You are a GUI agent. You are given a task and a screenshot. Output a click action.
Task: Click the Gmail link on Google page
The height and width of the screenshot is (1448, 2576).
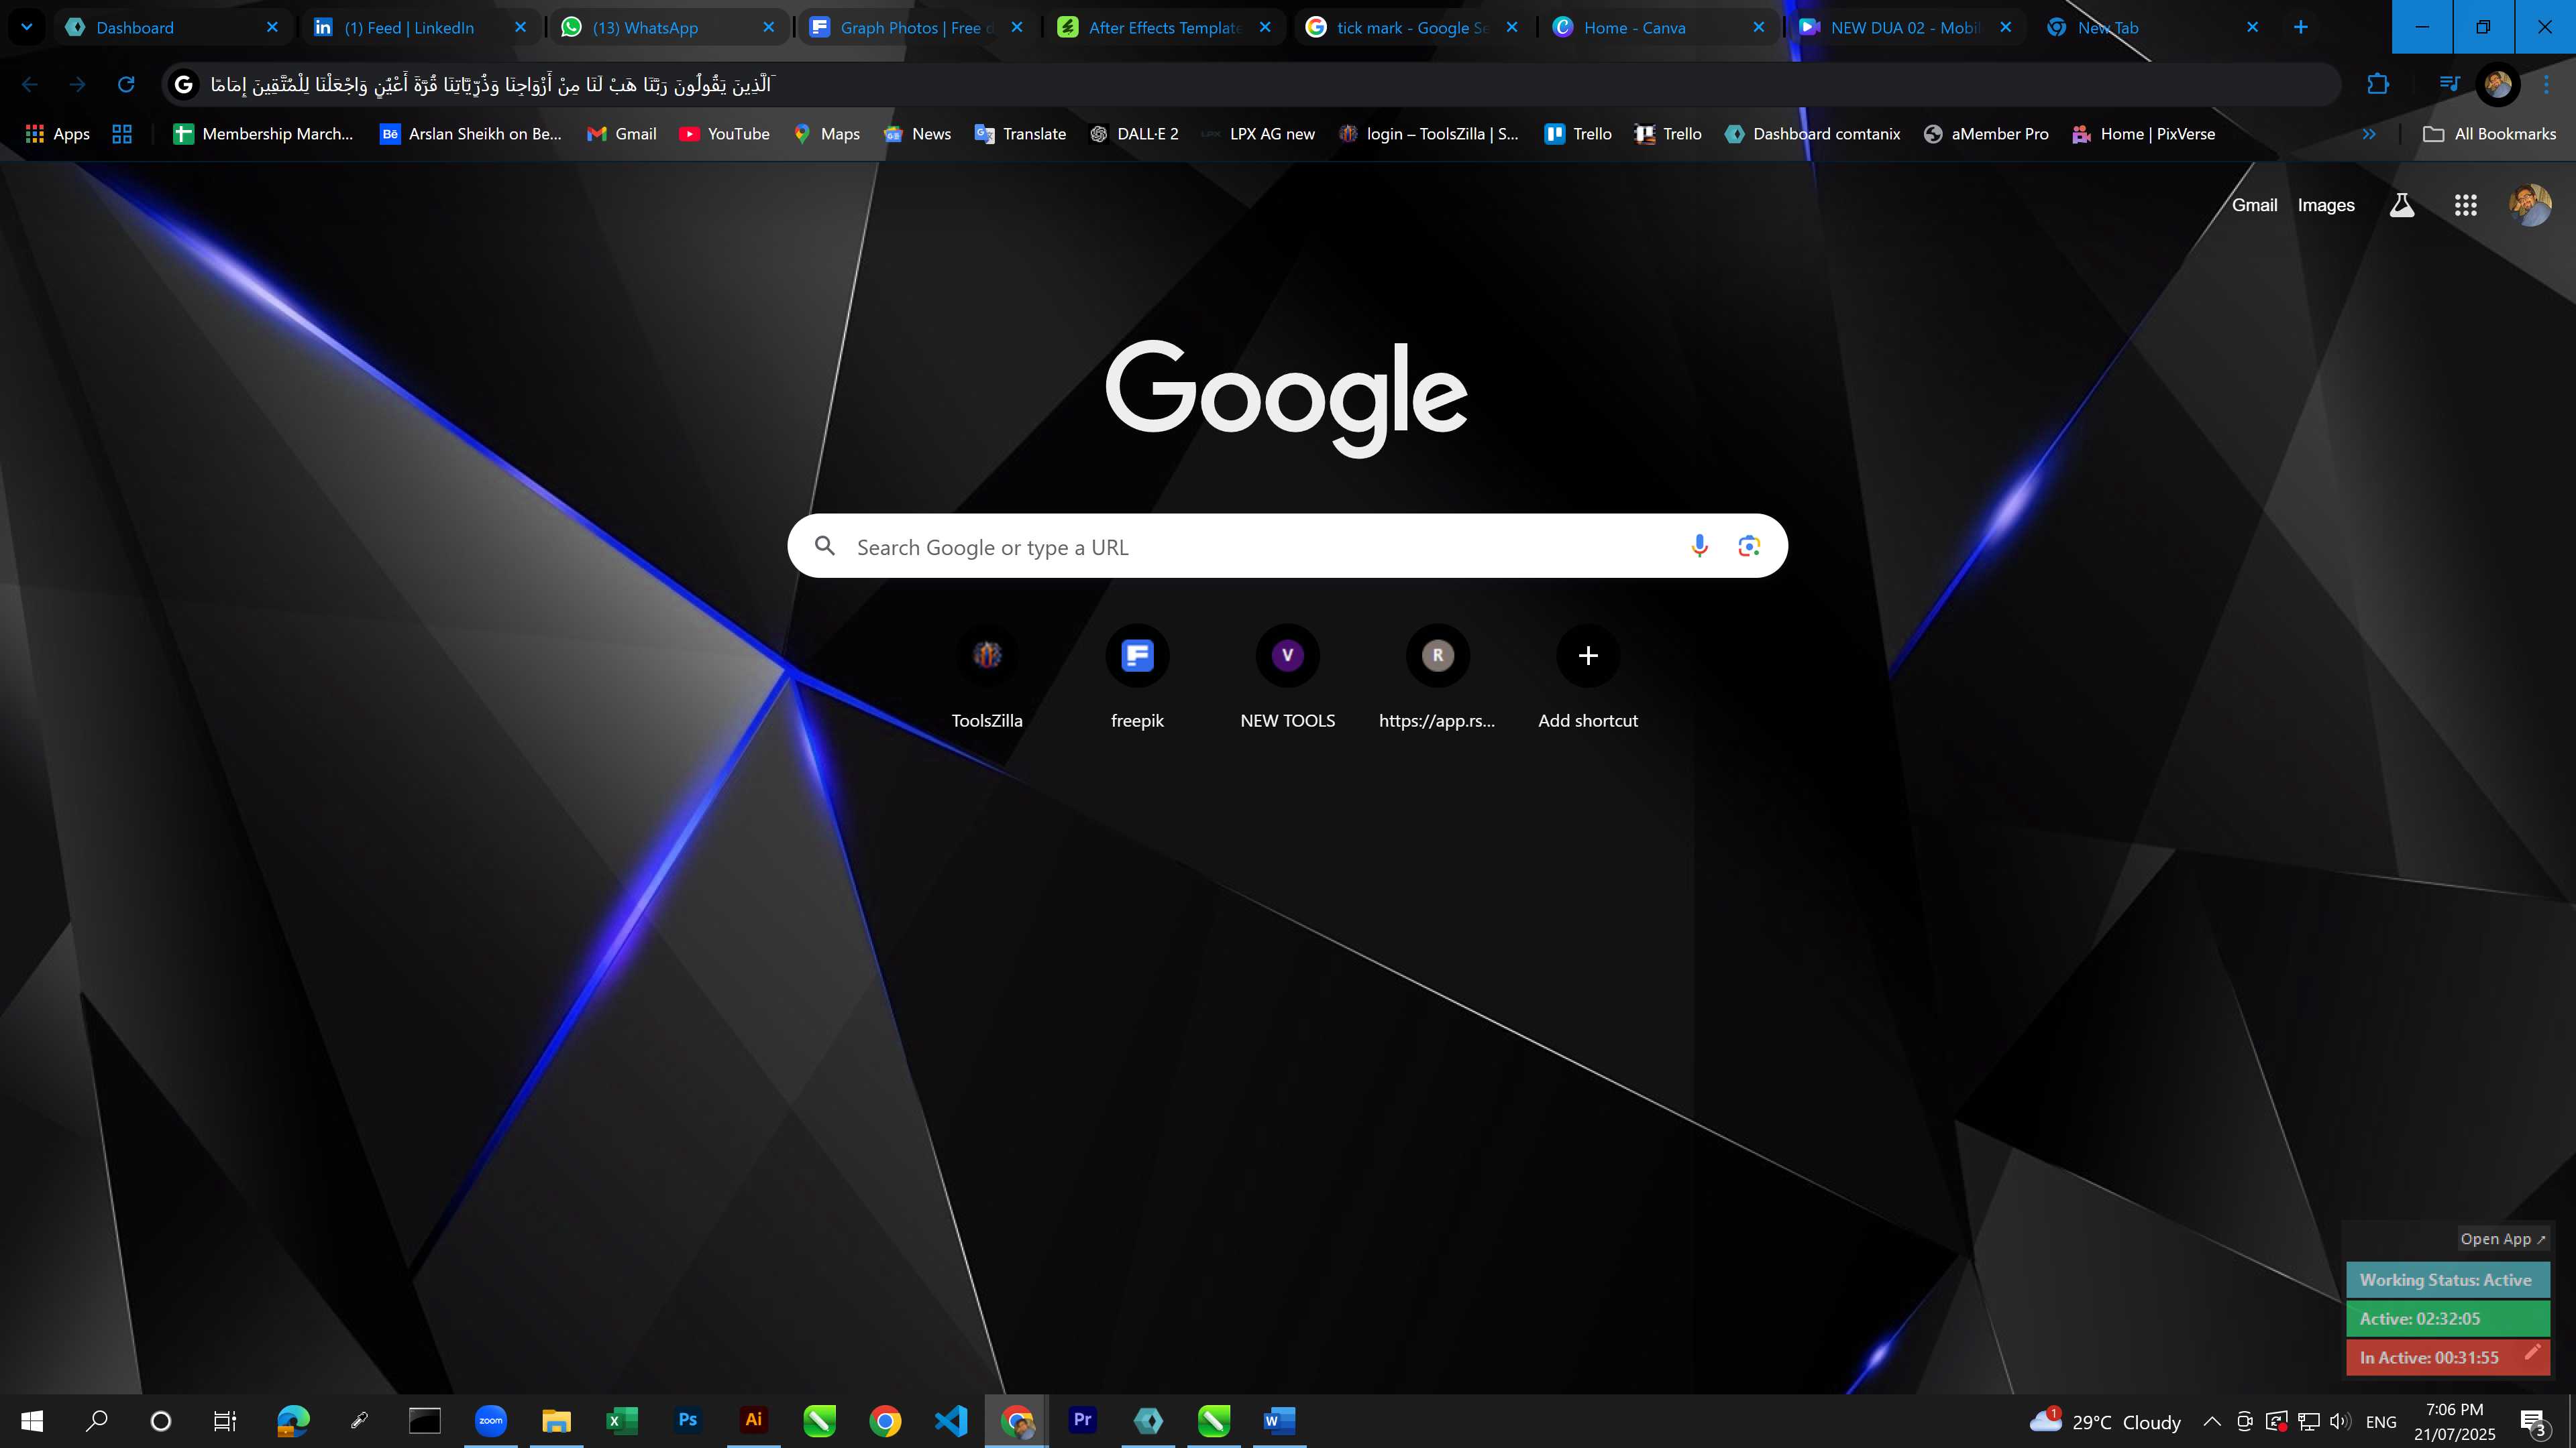coord(2254,205)
